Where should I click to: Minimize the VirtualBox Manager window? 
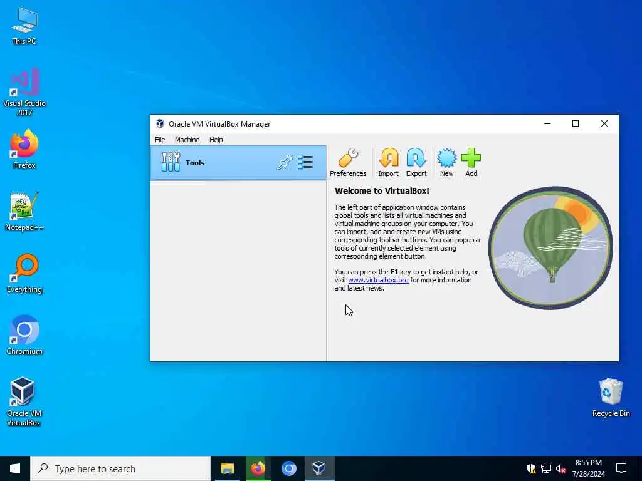pos(547,123)
